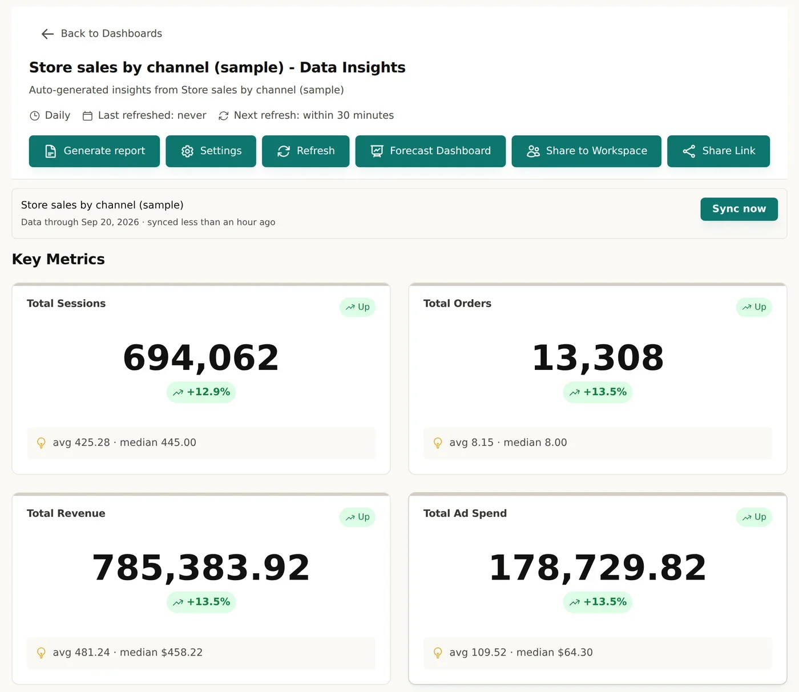Click 'avg 425.28 · median 445.00' text

[x=124, y=442]
